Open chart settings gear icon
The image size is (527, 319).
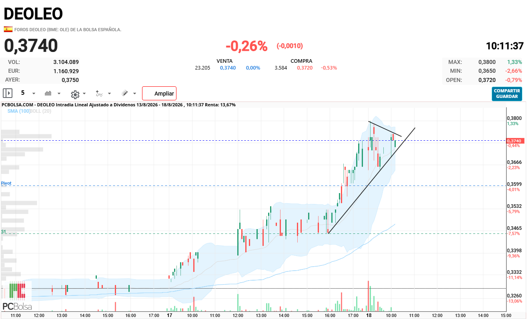click(x=75, y=94)
